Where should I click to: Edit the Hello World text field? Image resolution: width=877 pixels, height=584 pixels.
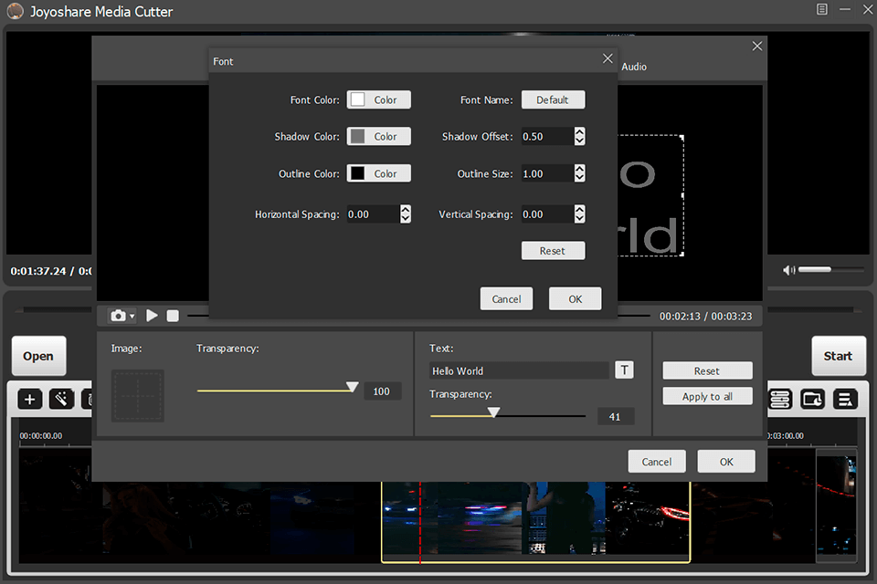point(519,370)
